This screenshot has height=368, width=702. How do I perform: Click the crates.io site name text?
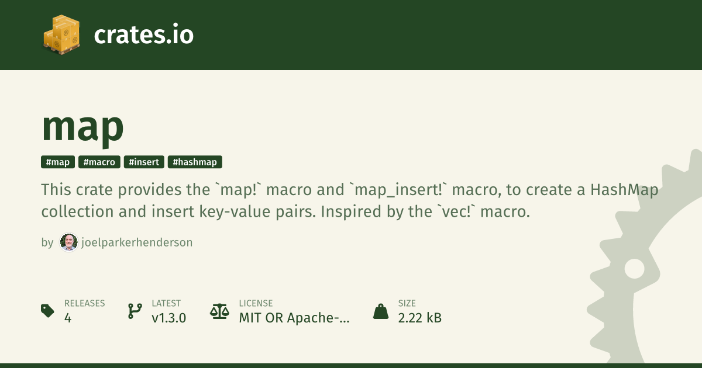(143, 35)
